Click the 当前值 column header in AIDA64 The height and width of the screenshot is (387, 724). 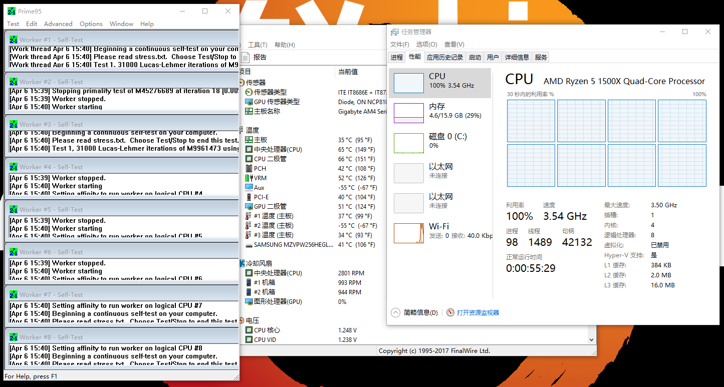click(x=348, y=72)
